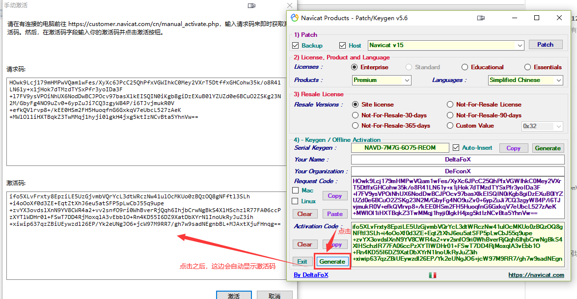
Task: Select the Essentials license option
Action: coord(528,67)
